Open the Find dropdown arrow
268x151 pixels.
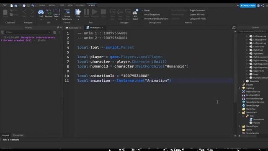pos(41,20)
